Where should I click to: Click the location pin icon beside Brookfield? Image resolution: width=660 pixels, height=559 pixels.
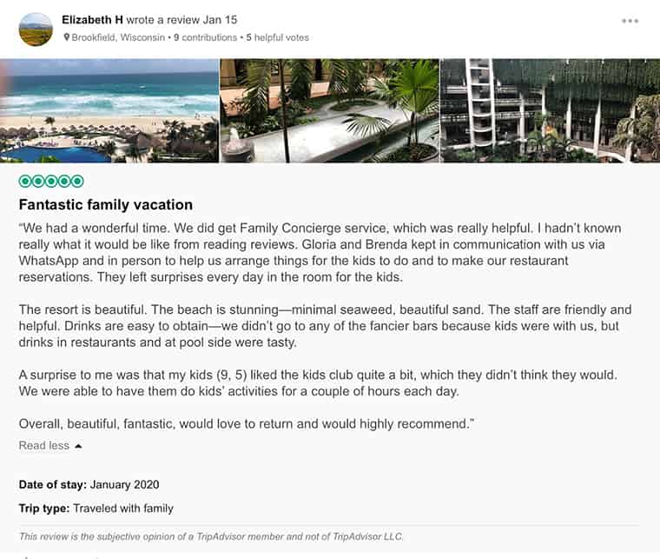pos(67,37)
